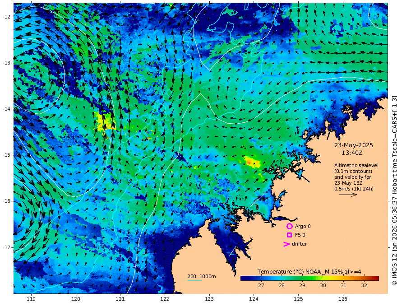The height and width of the screenshot is (307, 397).
Task: Click the 'Argo 0' legend label
Action: 303,226
